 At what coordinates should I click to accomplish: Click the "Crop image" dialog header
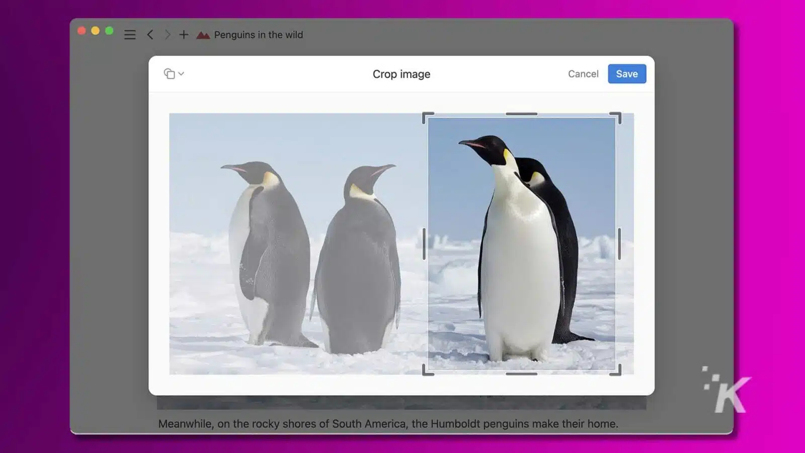(x=401, y=74)
